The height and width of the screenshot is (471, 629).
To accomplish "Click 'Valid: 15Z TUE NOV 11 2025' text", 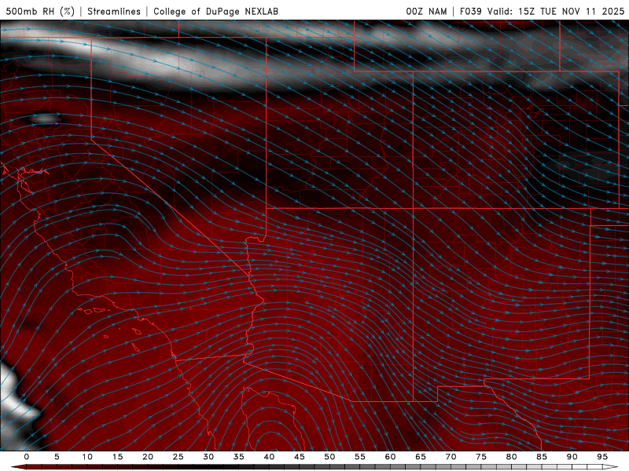I will 556,11.
